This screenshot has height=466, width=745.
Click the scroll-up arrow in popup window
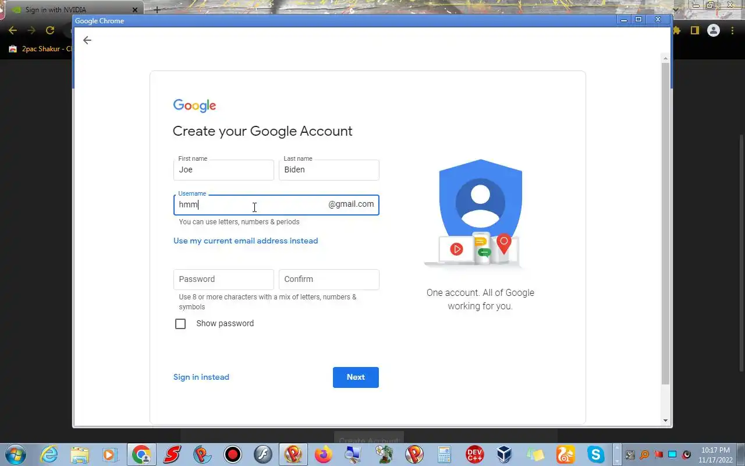(666, 57)
